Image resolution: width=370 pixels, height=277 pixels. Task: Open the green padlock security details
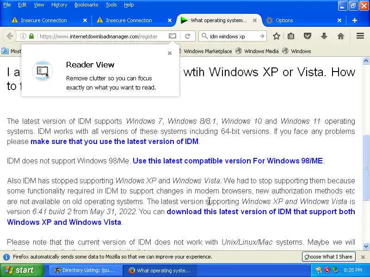pyautogui.click(x=31, y=36)
